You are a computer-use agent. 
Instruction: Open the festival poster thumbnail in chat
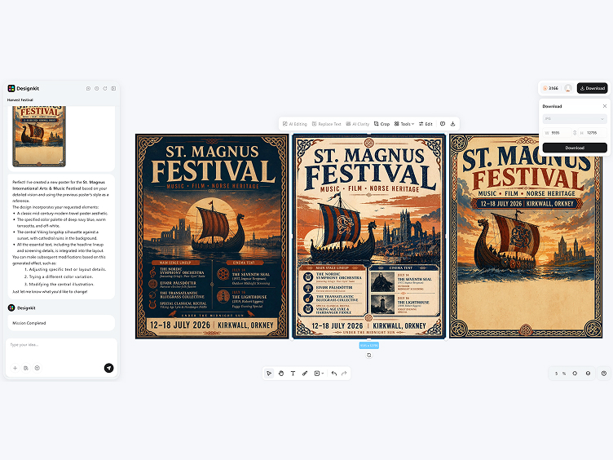[39, 136]
